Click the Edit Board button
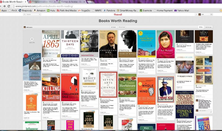The image size is (222, 131). point(113,27)
